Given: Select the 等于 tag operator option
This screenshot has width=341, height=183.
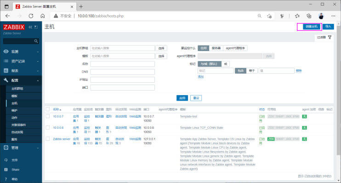Looking at the screenshot, I should (252, 71).
